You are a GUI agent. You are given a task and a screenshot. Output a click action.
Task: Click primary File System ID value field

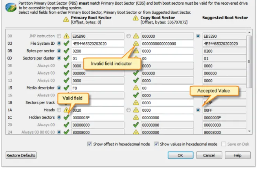98,44
